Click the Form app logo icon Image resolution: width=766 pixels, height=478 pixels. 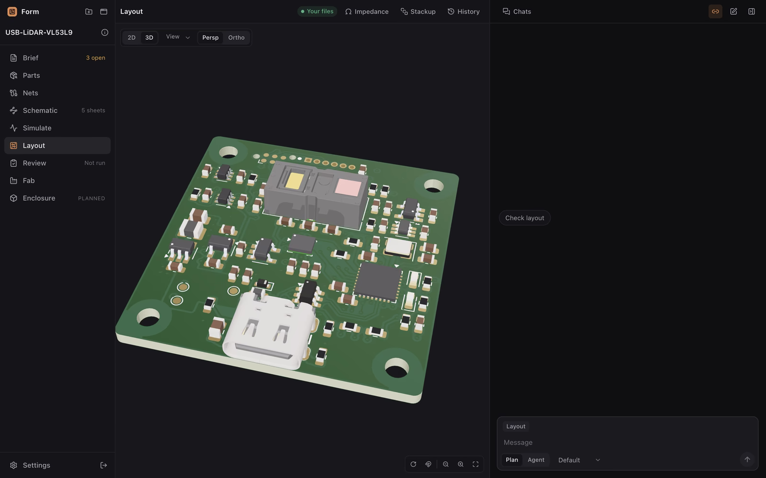point(12,11)
